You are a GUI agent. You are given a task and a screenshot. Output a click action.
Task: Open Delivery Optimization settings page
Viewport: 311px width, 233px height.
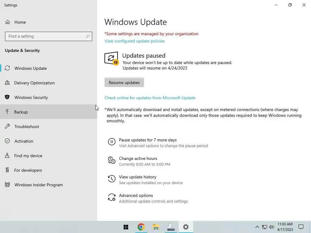pos(49,83)
